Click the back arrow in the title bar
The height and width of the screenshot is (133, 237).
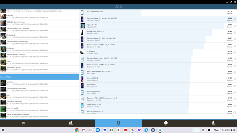coord(2,2)
